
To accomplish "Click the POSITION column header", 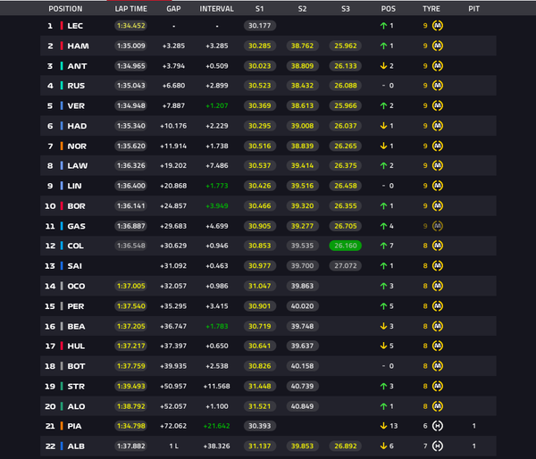I will tap(65, 9).
